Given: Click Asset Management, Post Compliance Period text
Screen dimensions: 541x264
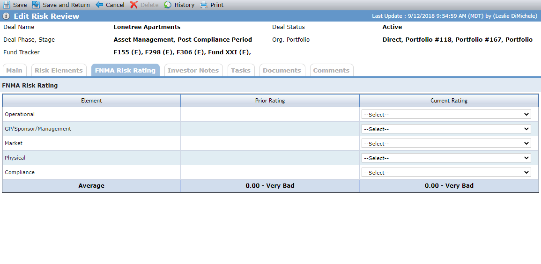Looking at the screenshot, I should point(183,40).
